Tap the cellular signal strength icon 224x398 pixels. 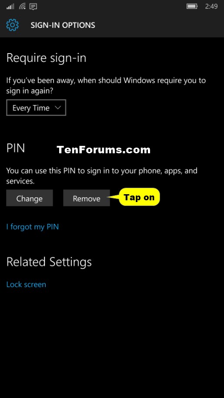(x=10, y=7)
